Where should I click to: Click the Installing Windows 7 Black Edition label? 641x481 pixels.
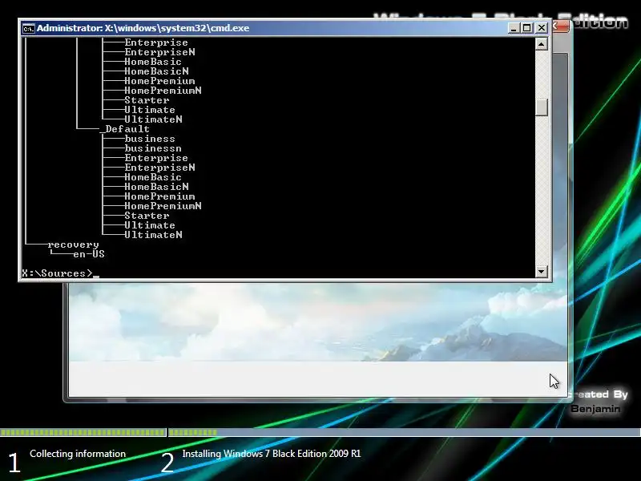pos(272,454)
